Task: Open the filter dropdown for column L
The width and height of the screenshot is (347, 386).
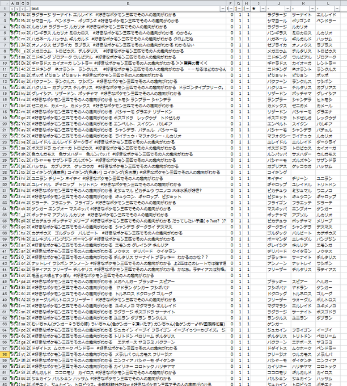Action: [x=337, y=9]
